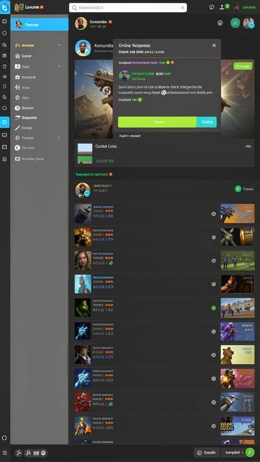Click the small round icon left of the green K avatar

point(220,23)
